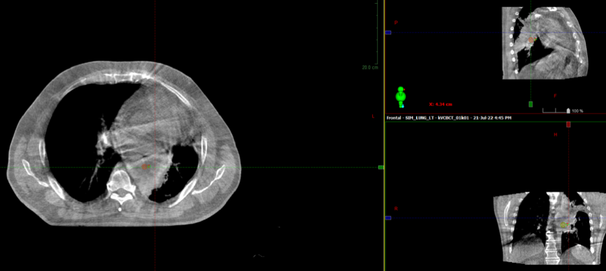Click the red slice handle atop frontal view

pos(568,125)
